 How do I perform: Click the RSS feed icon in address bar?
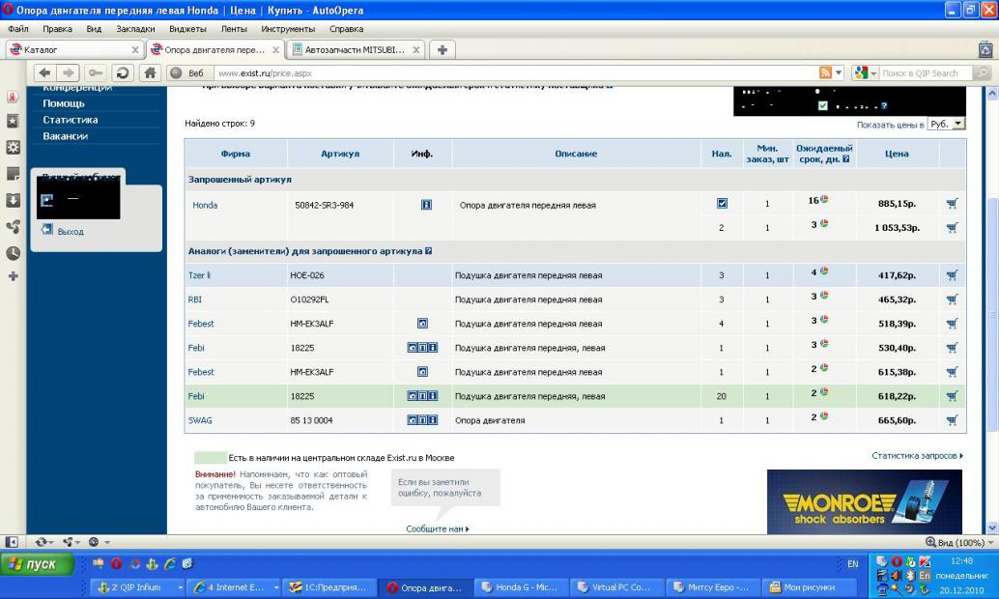[825, 72]
